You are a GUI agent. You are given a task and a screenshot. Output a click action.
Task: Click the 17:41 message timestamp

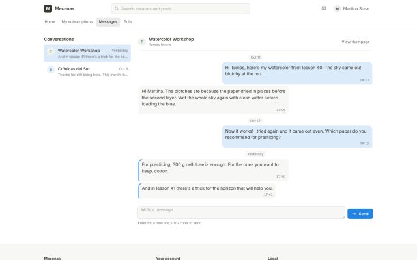tap(268, 194)
